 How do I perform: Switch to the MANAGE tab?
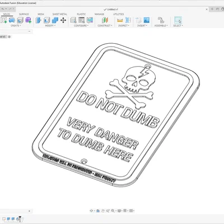(x=99, y=14)
